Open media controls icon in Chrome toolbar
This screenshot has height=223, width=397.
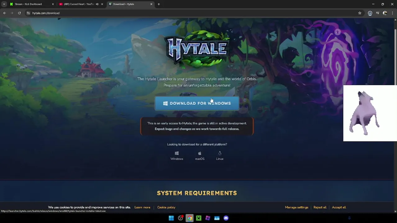tap(377, 13)
